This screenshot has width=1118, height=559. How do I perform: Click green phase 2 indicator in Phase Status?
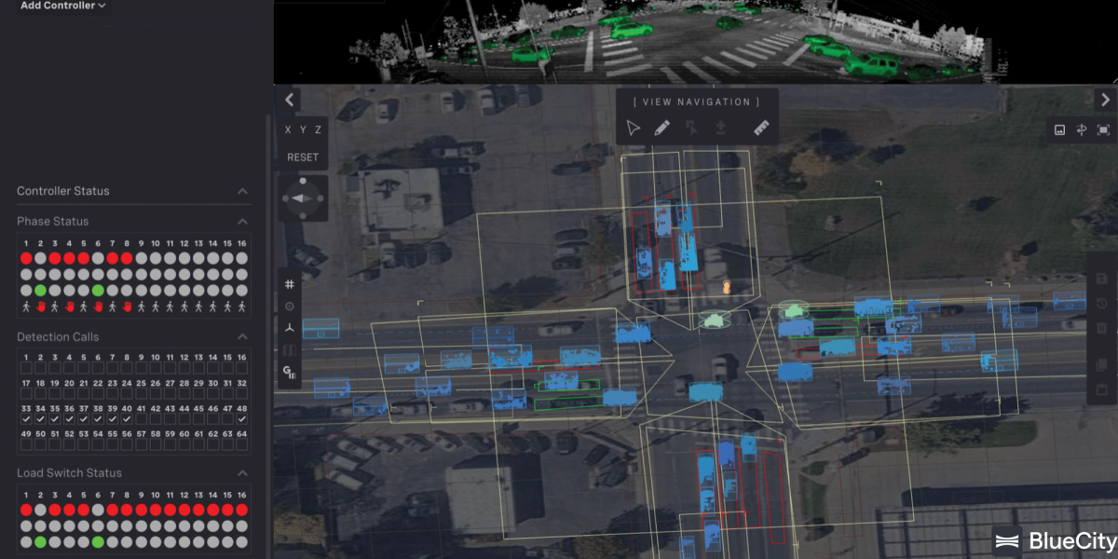coord(40,291)
